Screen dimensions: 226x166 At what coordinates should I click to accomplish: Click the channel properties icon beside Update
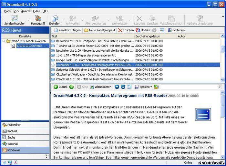(162, 30)
